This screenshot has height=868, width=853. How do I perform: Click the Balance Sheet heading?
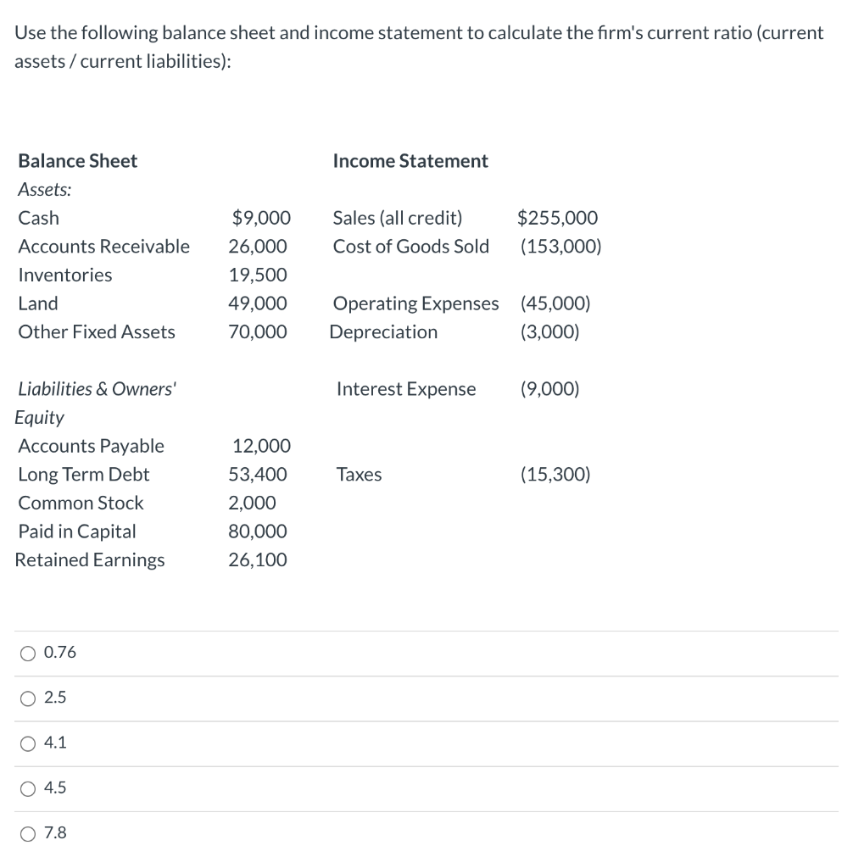point(77,160)
